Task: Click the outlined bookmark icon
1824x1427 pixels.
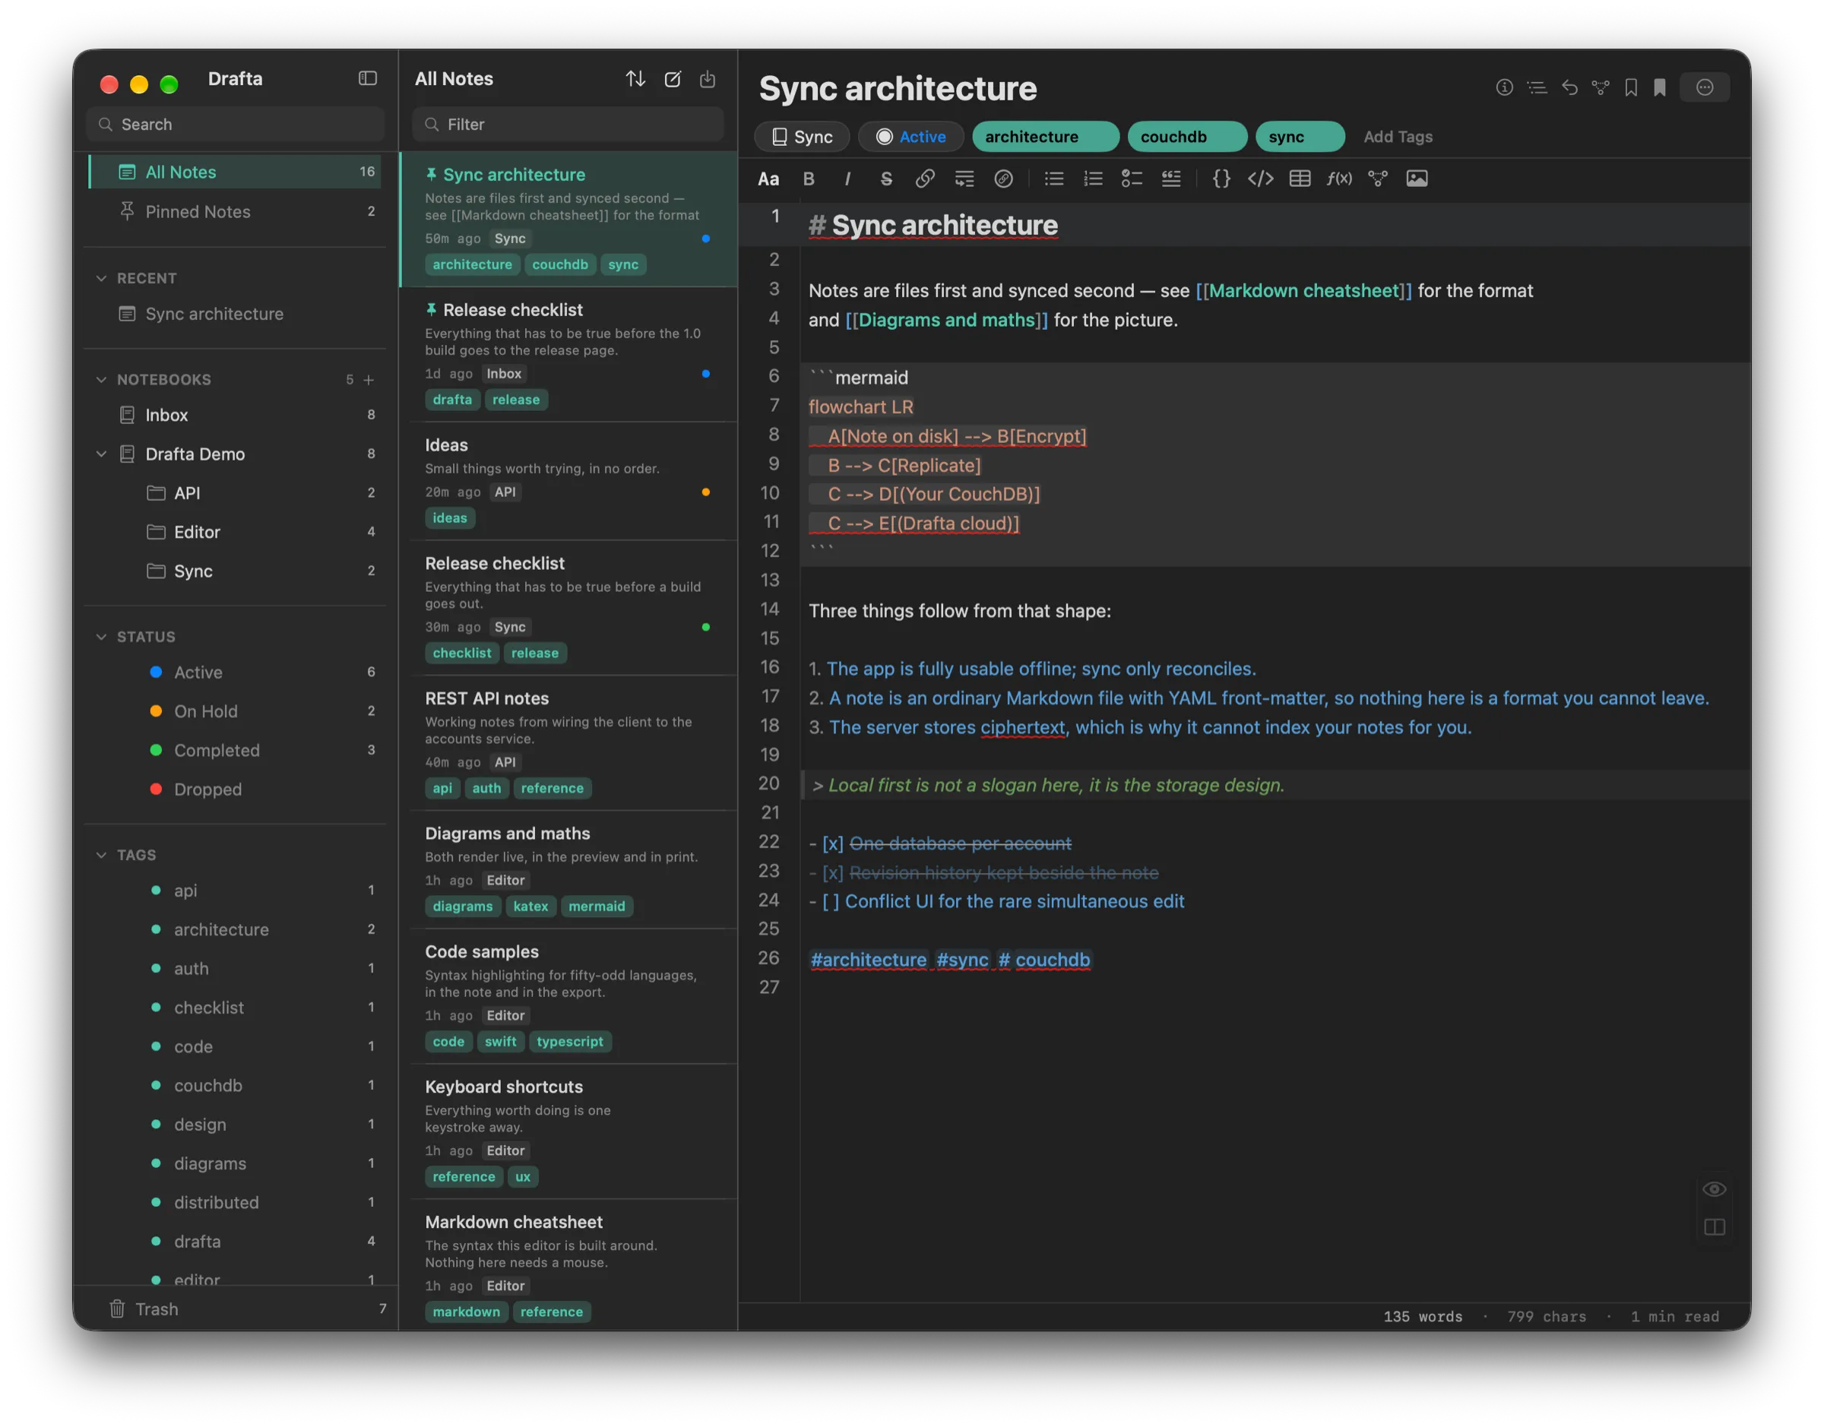Action: pos(1631,87)
